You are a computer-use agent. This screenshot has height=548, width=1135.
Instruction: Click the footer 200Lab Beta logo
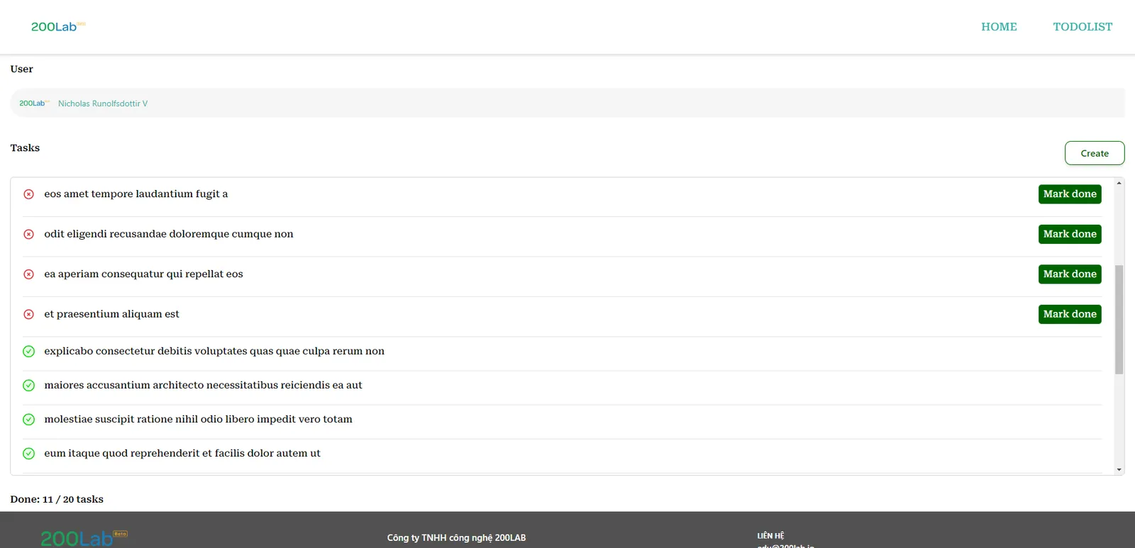click(84, 538)
